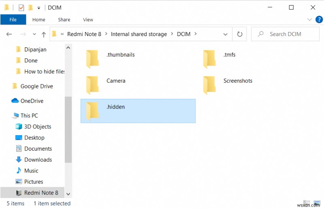Open the Customize Quick Access Toolbar dropdown

[38, 8]
